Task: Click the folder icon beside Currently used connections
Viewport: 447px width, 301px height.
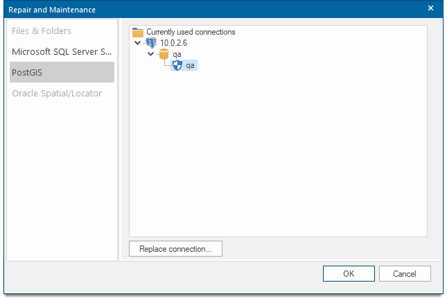Action: [x=138, y=32]
